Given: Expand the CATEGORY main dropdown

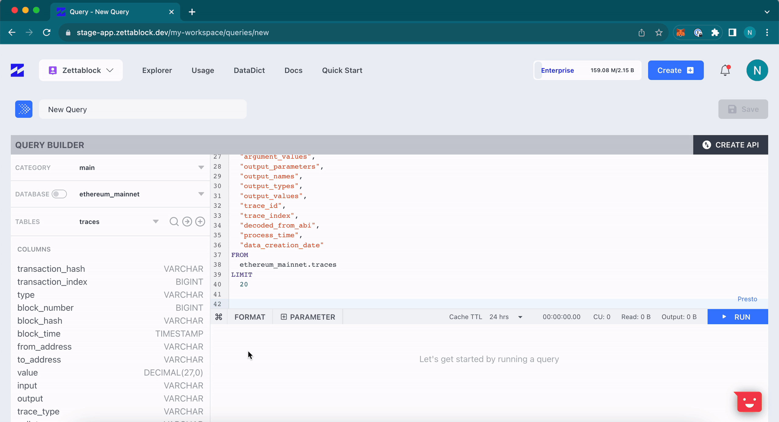Looking at the screenshot, I should click(x=201, y=168).
